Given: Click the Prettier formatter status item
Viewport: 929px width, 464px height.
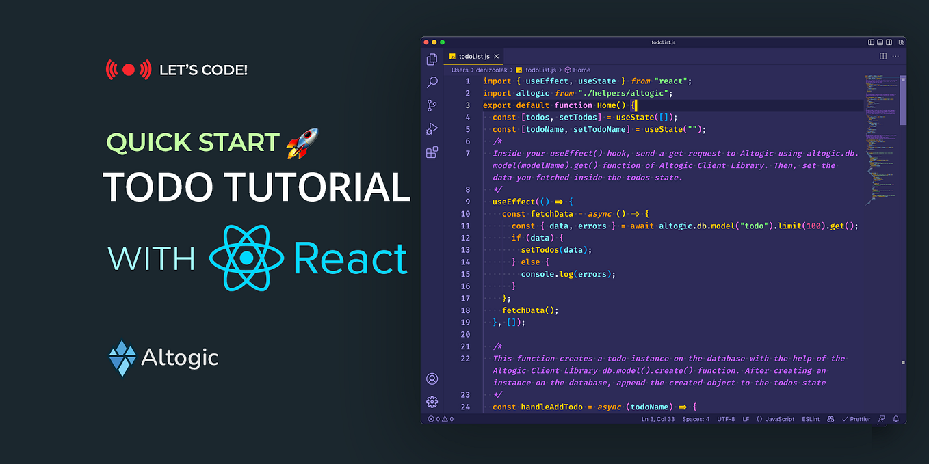Looking at the screenshot, I should [x=856, y=418].
